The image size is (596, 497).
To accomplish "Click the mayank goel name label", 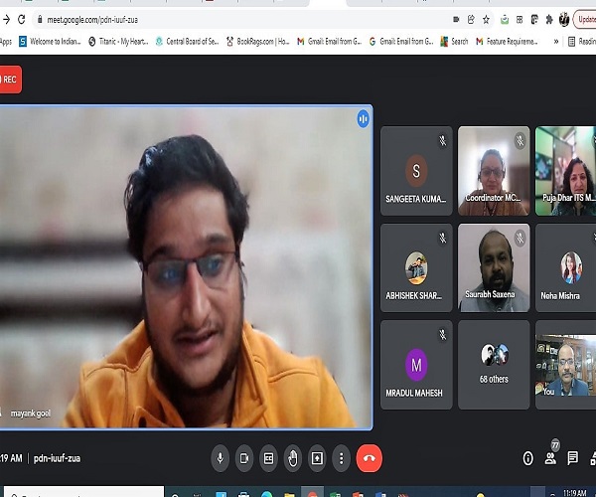I will (31, 413).
